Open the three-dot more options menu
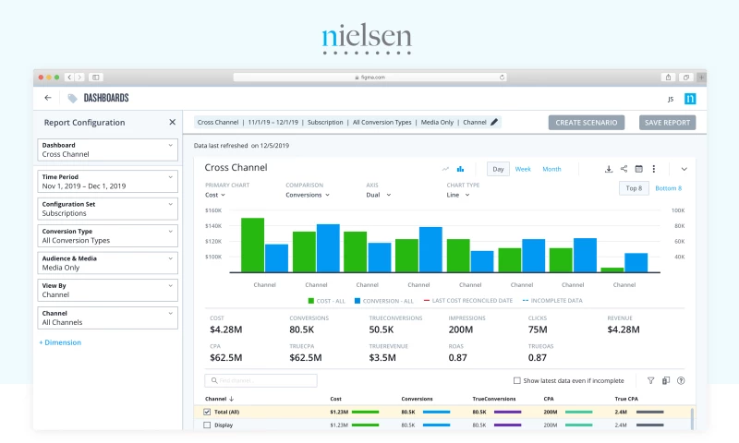This screenshot has height=443, width=739. pyautogui.click(x=653, y=169)
